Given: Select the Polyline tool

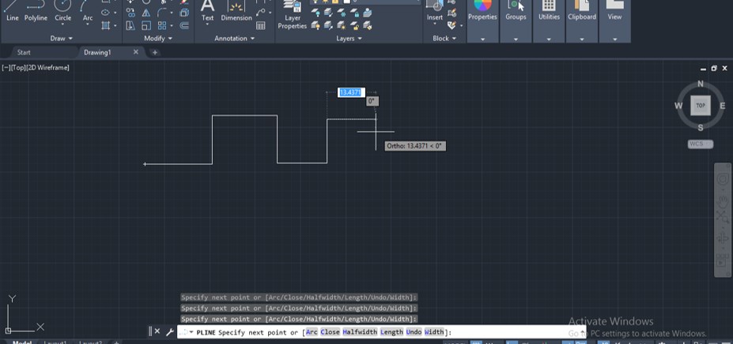Looking at the screenshot, I should click(36, 11).
